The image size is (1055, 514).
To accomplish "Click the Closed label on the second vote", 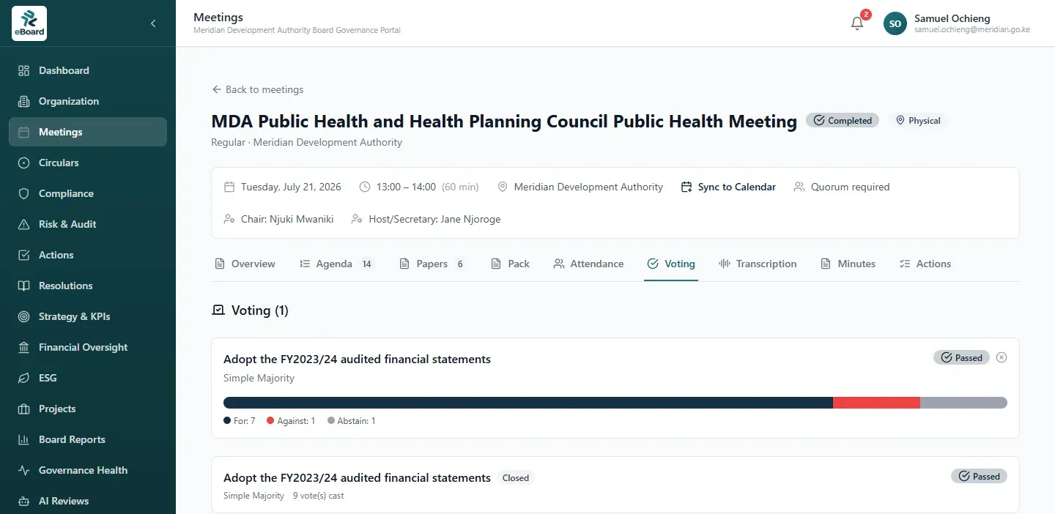I will [x=516, y=477].
